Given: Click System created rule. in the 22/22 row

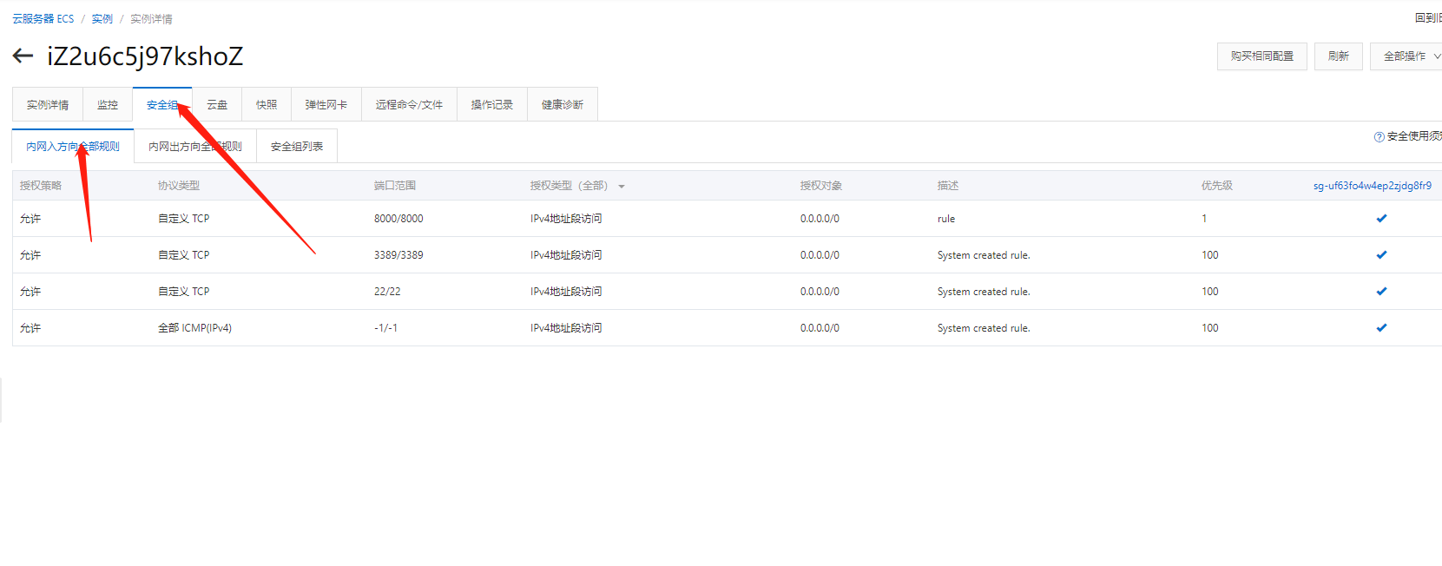Looking at the screenshot, I should [x=984, y=292].
